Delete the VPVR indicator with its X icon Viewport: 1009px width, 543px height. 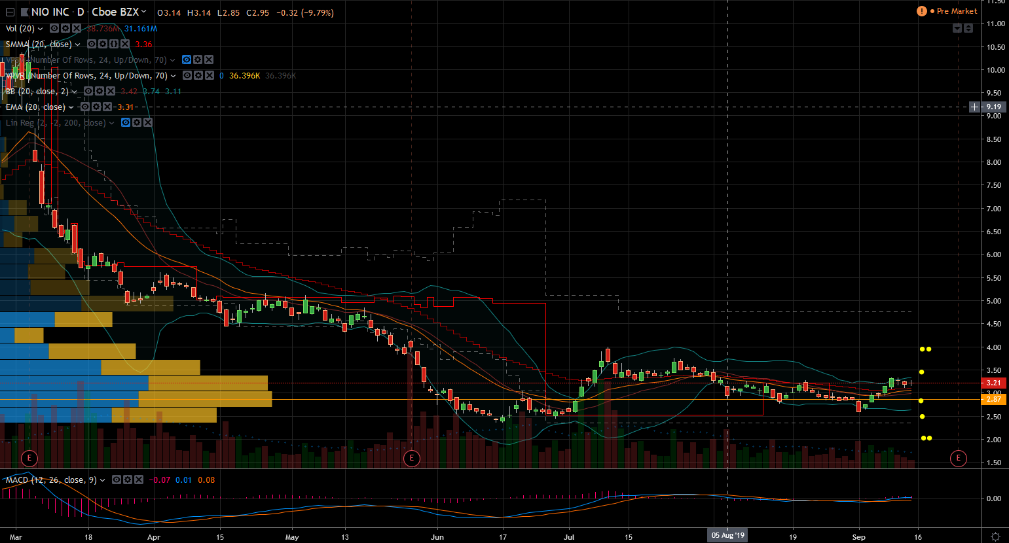pos(210,76)
